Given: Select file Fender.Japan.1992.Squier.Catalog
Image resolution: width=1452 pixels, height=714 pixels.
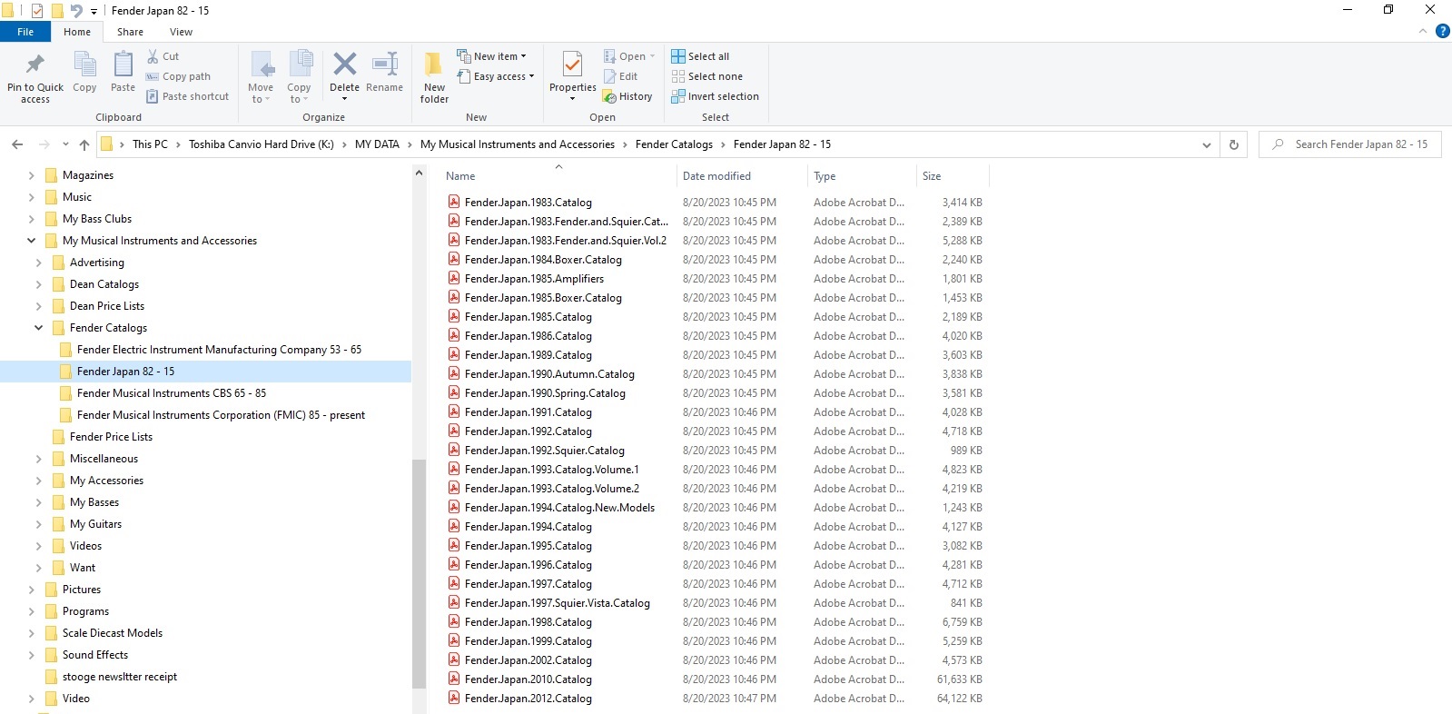Looking at the screenshot, I should (544, 451).
